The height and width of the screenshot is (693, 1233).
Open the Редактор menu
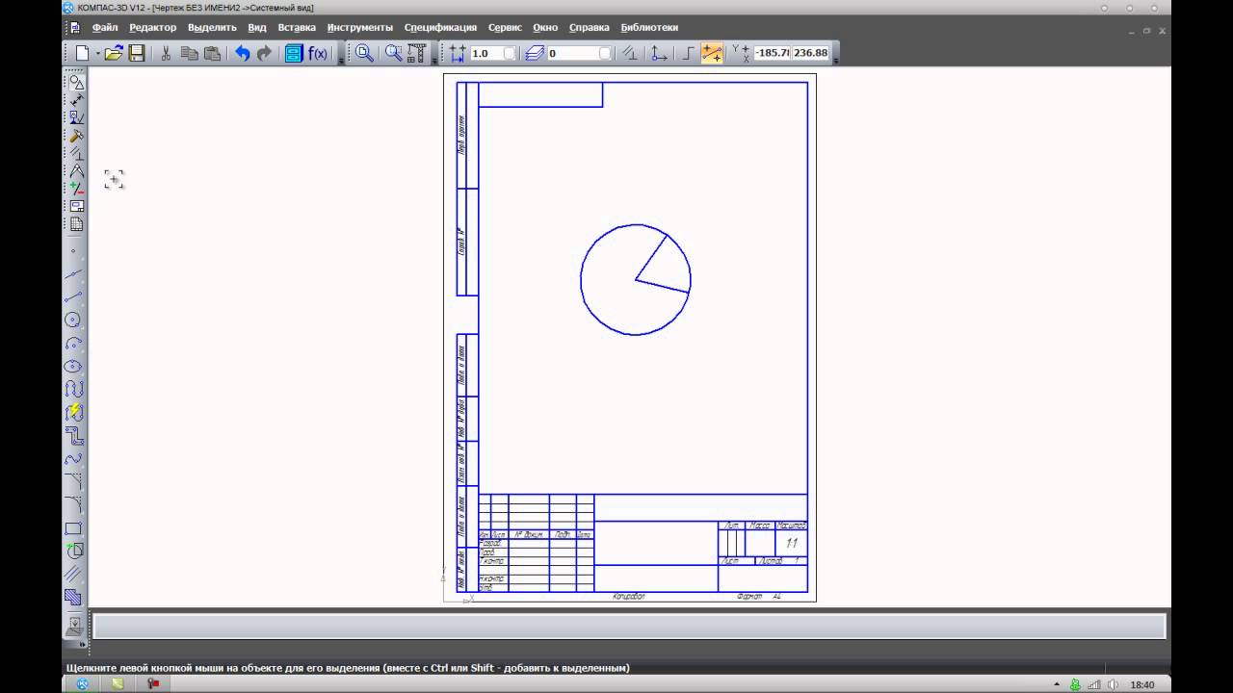pos(153,27)
